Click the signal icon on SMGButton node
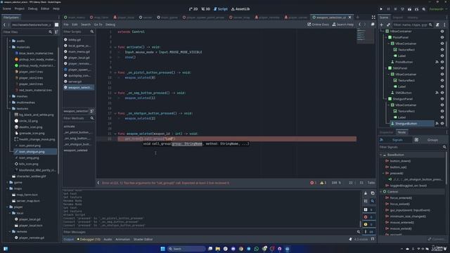 (437, 93)
